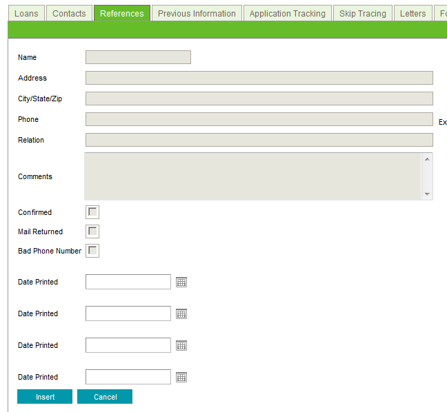Image resolution: width=447 pixels, height=412 pixels.
Task: Open calendar picker for fourth Date Printed
Action: tap(181, 377)
